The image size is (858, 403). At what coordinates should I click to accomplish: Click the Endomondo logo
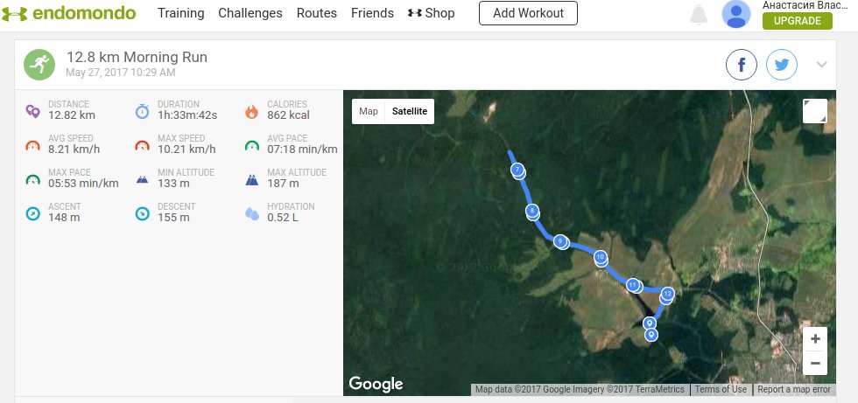pyautogui.click(x=69, y=13)
